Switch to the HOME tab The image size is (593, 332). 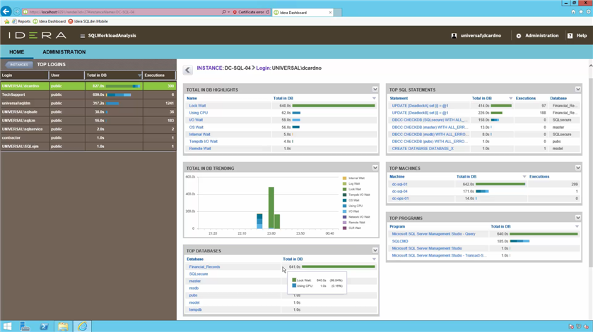click(17, 52)
